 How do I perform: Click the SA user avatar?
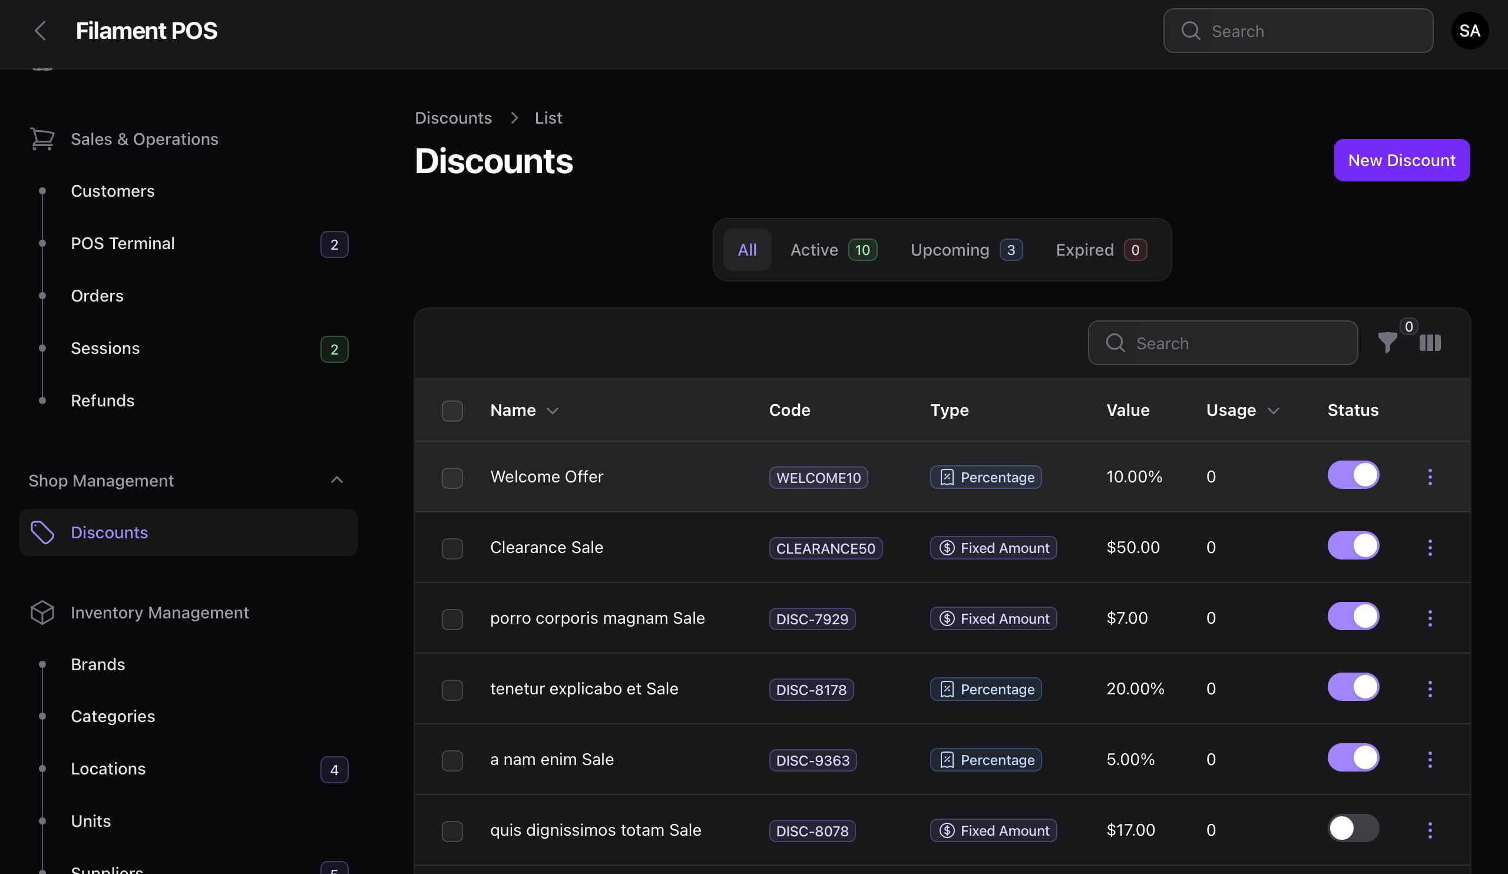[x=1469, y=31]
